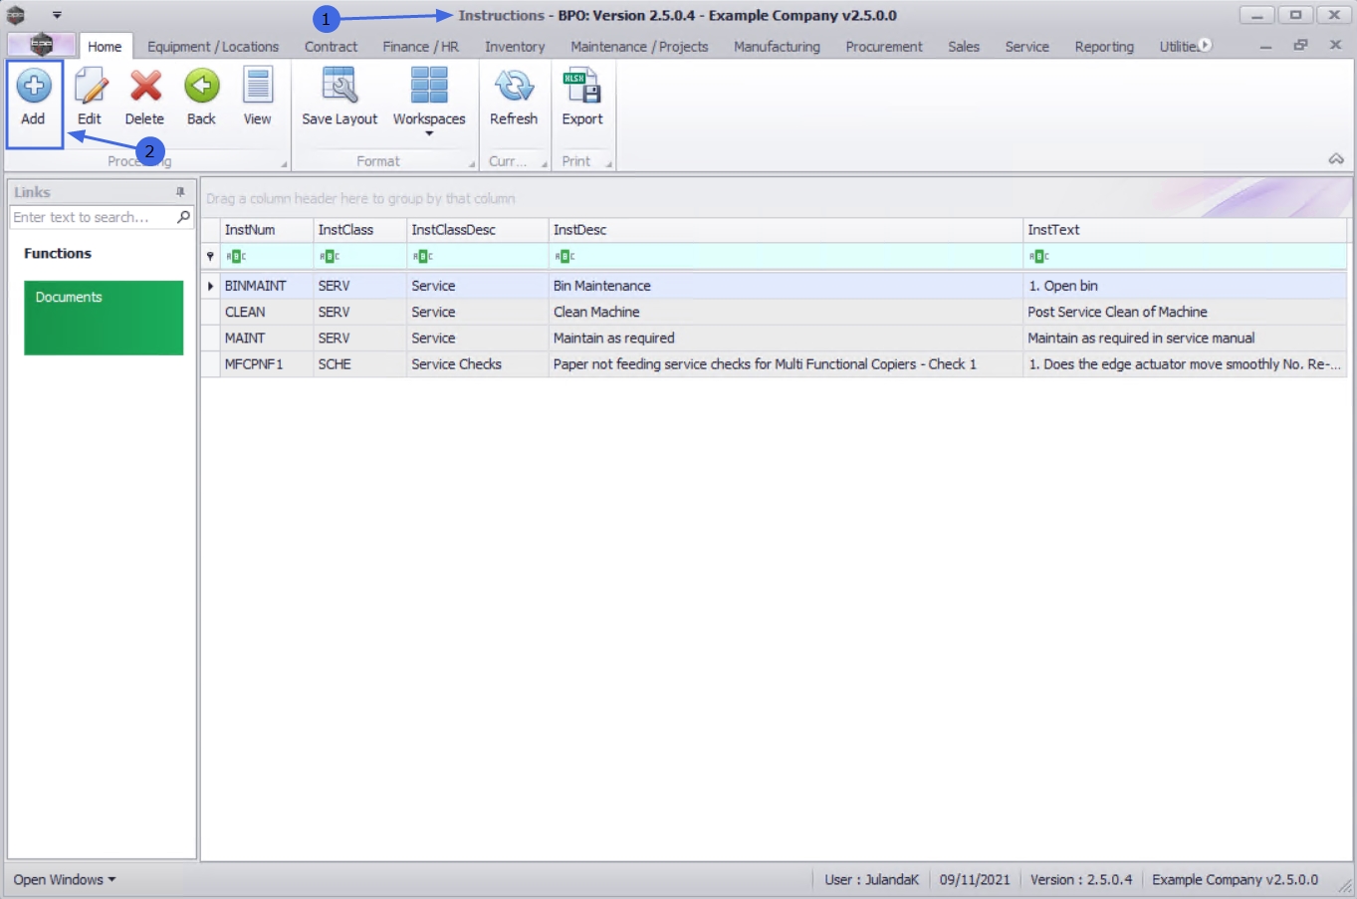Screen dimensions: 1357x899
Task: Click the Post Service Clean of Machine text
Action: [1117, 312]
